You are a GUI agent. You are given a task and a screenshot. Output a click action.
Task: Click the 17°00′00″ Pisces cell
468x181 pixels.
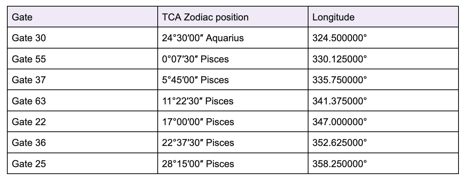point(233,122)
